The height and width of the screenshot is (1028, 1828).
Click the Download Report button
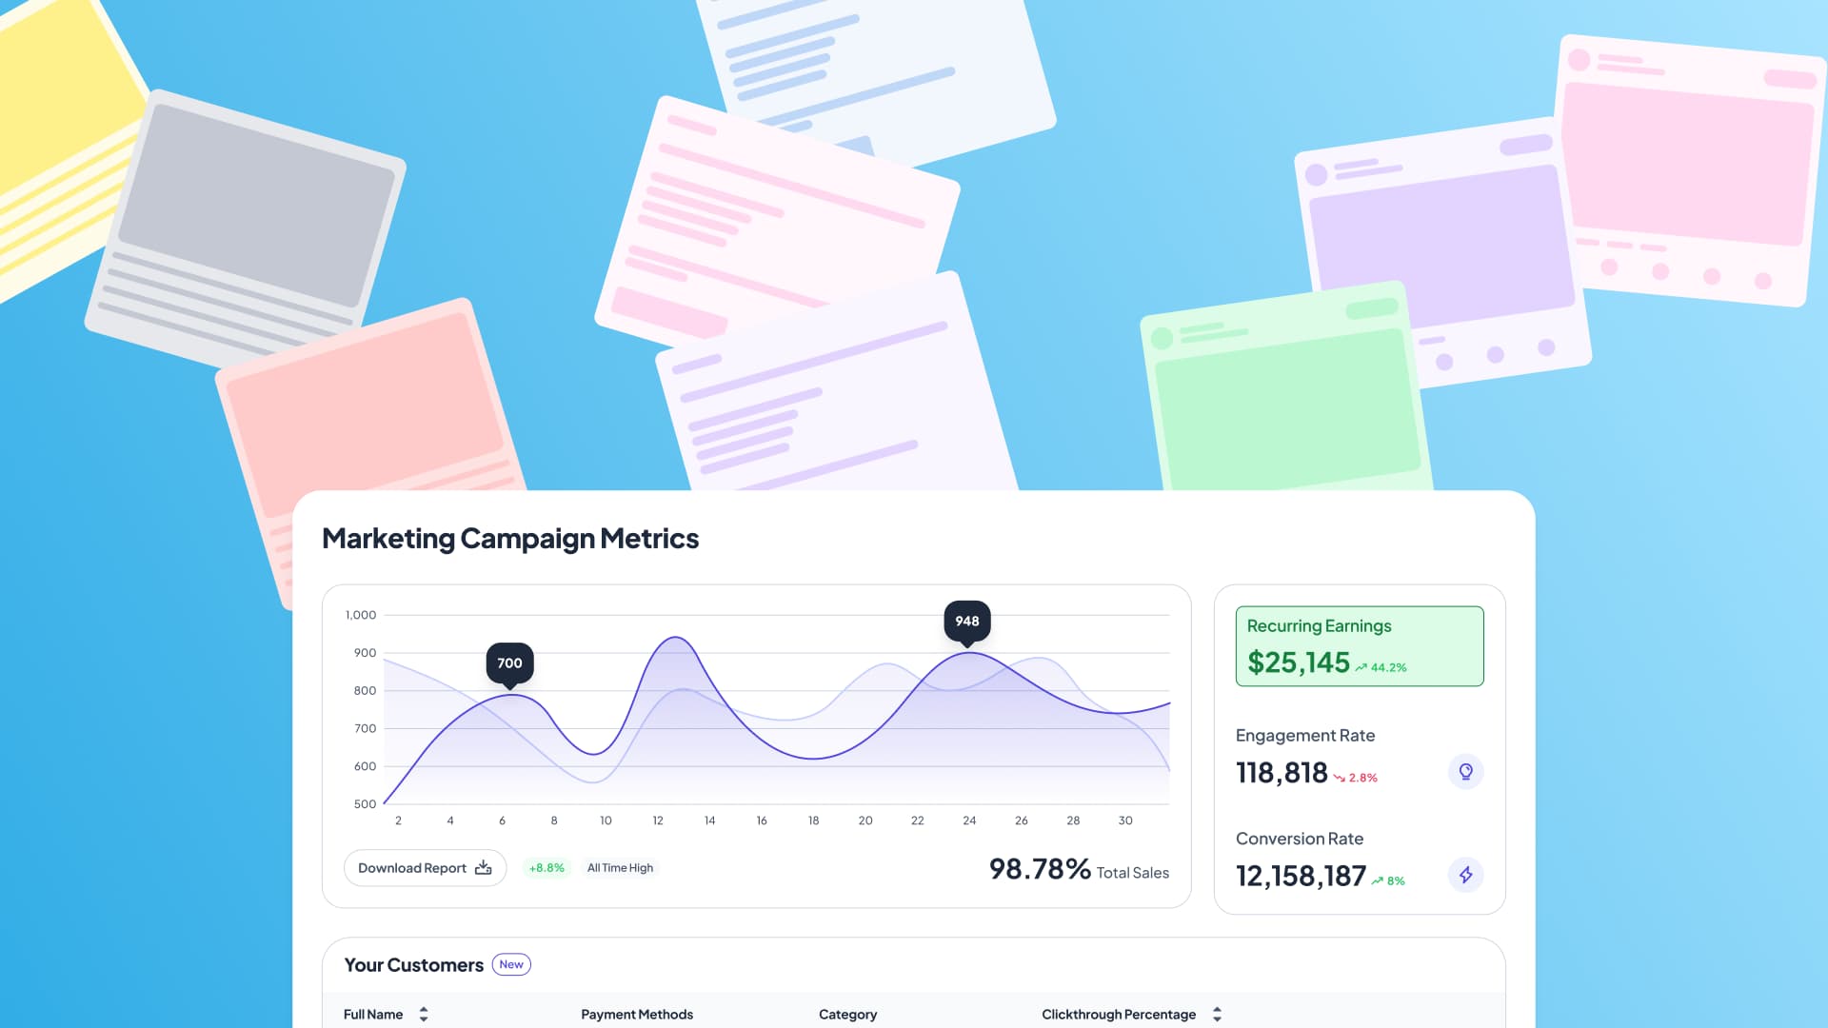[x=425, y=867]
